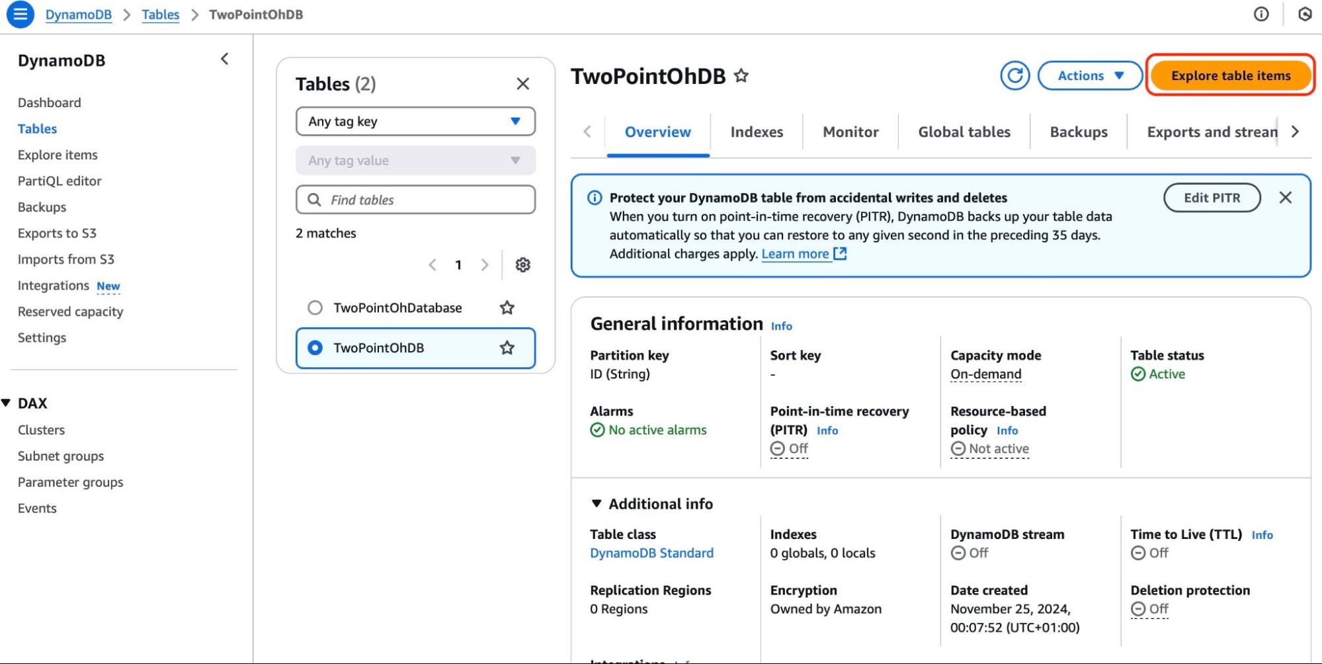The image size is (1322, 664).
Task: Open Imports from S3 in sidebar
Action: pyautogui.click(x=66, y=259)
